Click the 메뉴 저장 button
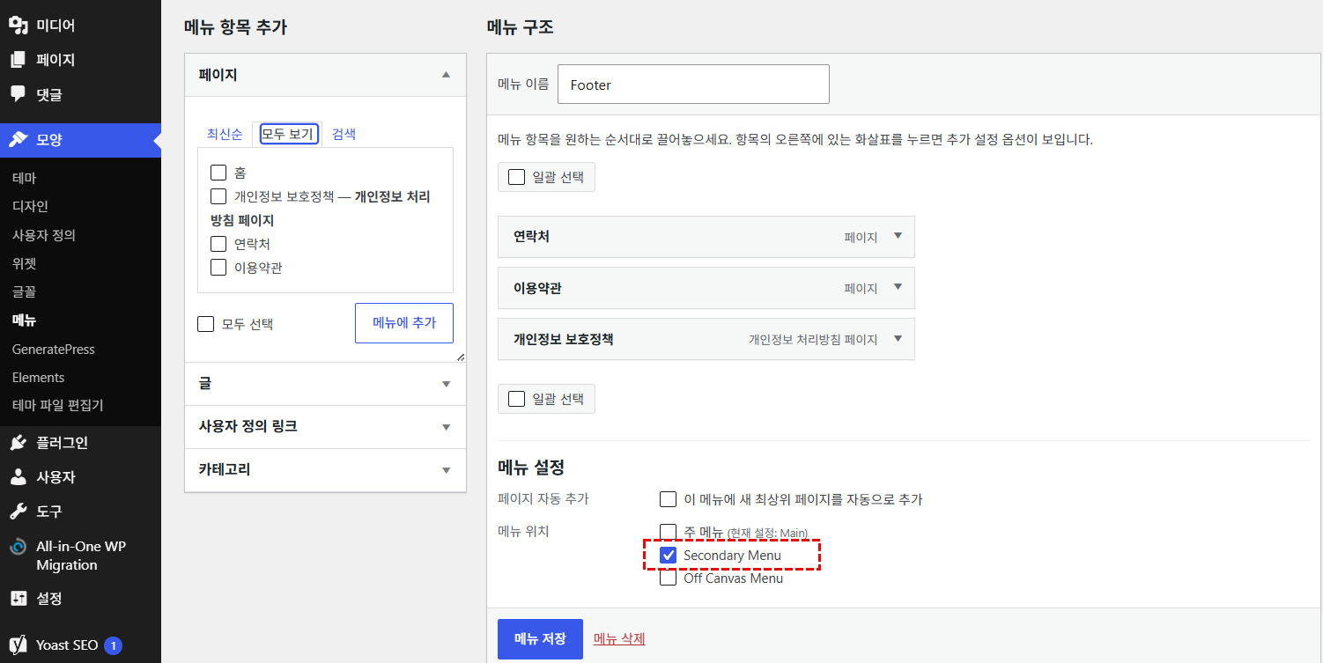Screen dimensions: 1323x663 click(540, 638)
